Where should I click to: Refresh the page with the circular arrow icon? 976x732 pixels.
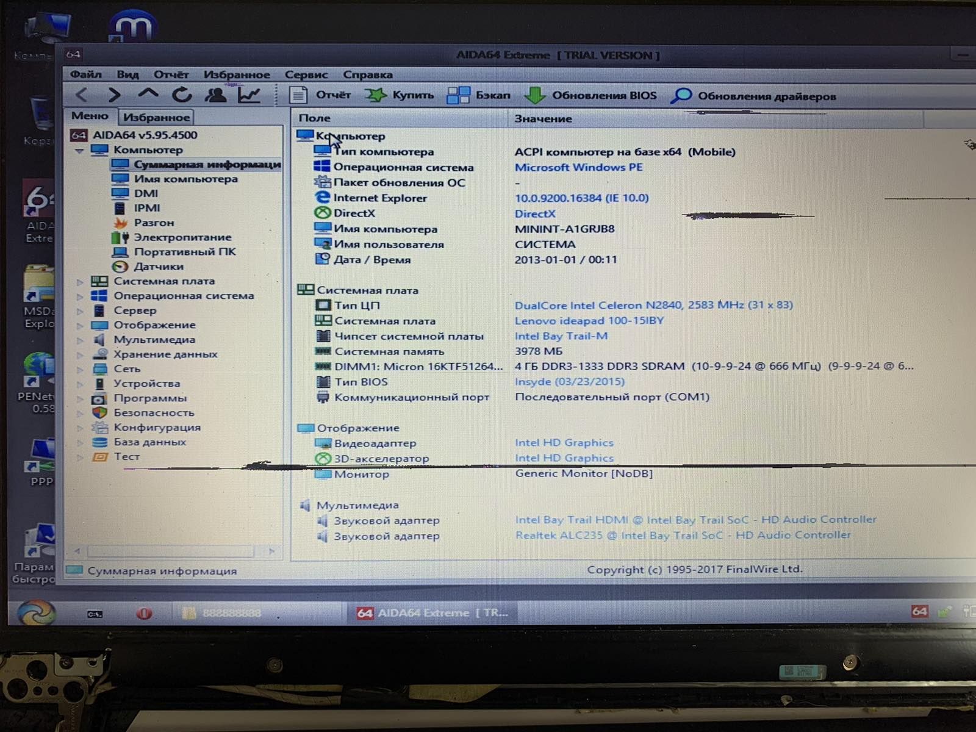pos(182,95)
